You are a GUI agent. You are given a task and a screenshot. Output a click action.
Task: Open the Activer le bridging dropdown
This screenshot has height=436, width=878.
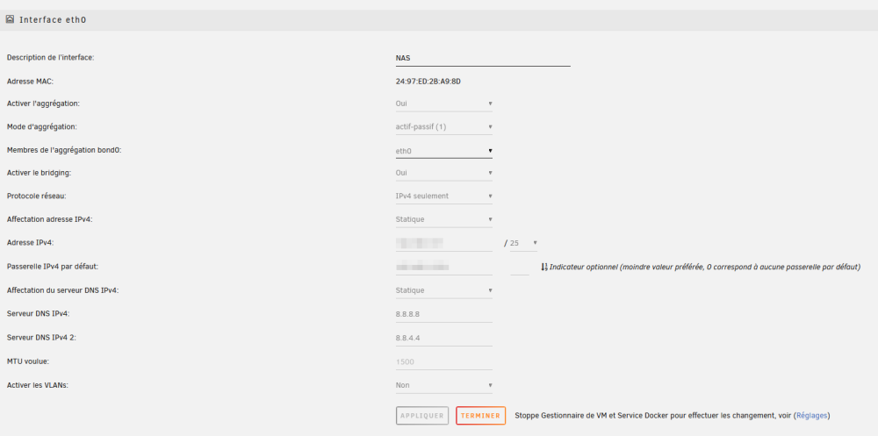(444, 173)
